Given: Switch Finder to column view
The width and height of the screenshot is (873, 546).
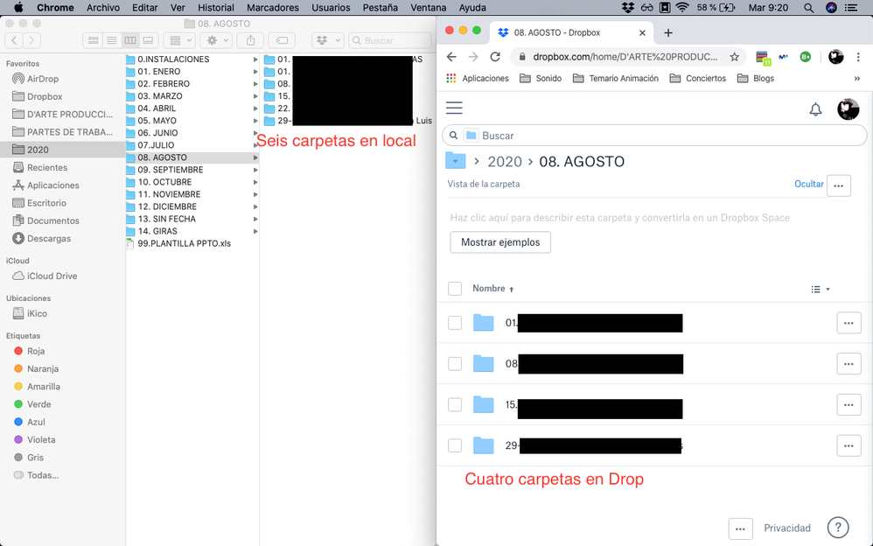Looking at the screenshot, I should pos(129,40).
